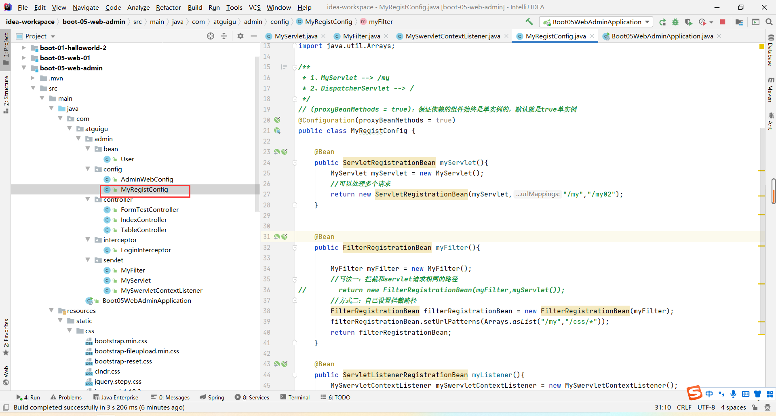This screenshot has height=416, width=776.
Task: Click Select Opened File crosshair icon
Action: coord(211,36)
